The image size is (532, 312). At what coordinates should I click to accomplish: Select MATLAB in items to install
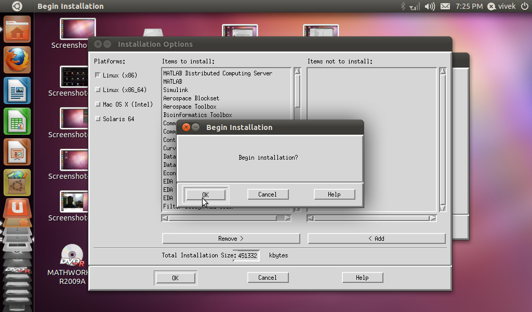coord(172,82)
